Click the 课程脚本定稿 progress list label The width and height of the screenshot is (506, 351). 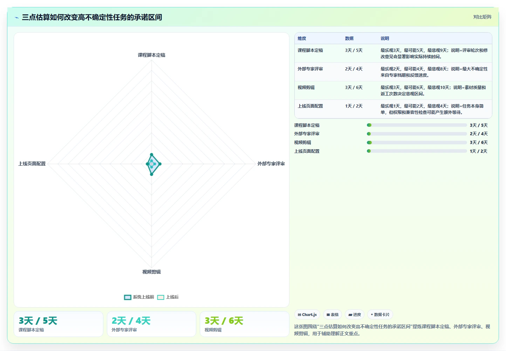tap(307, 125)
